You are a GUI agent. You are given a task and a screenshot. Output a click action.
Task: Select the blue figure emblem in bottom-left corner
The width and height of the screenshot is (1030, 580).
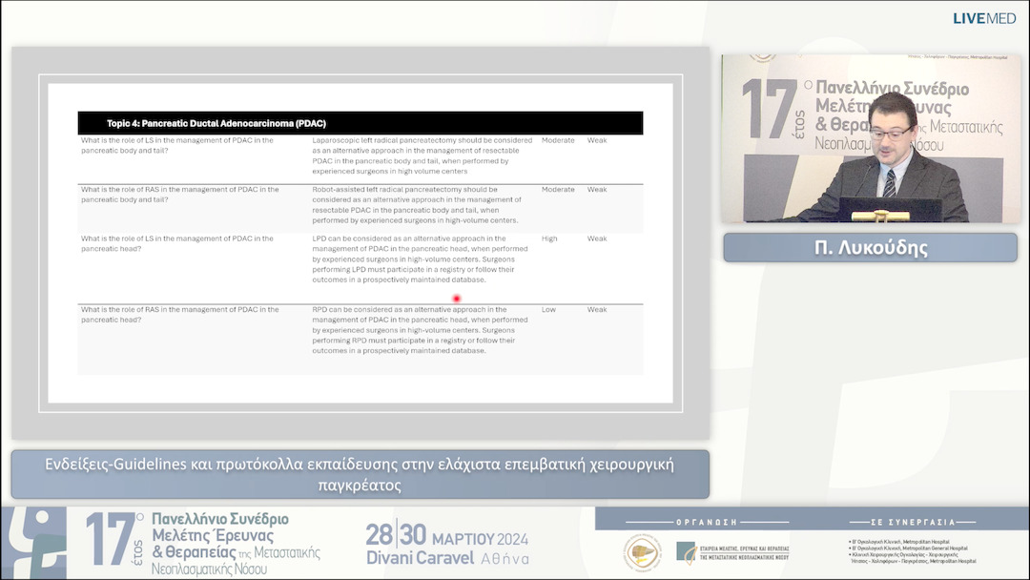click(40, 540)
